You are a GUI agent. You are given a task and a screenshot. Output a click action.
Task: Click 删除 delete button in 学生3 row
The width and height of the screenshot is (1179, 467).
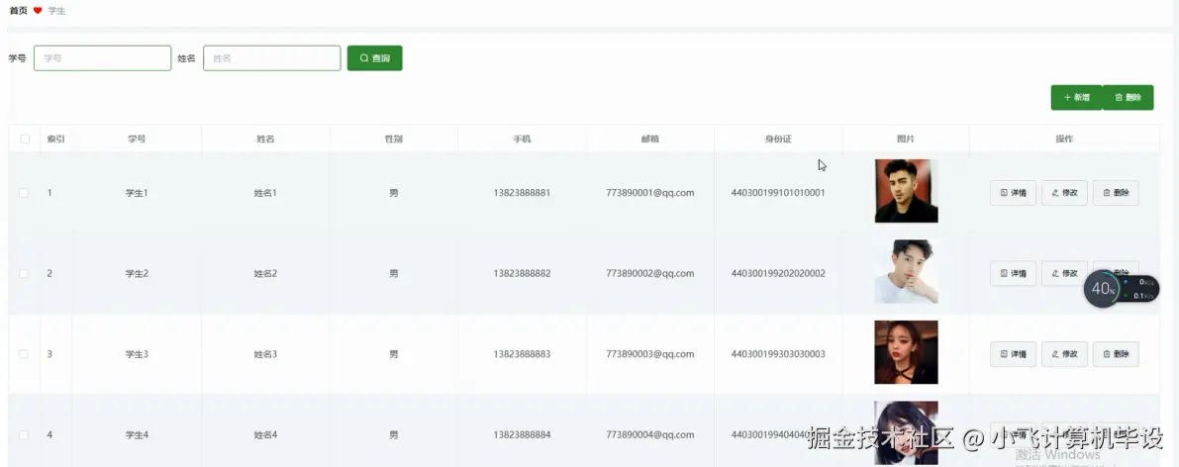click(x=1116, y=353)
